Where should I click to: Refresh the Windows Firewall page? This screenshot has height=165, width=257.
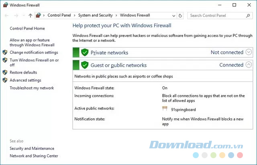coord(180,16)
